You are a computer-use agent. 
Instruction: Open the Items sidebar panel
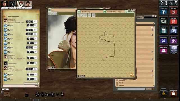coord(174,40)
